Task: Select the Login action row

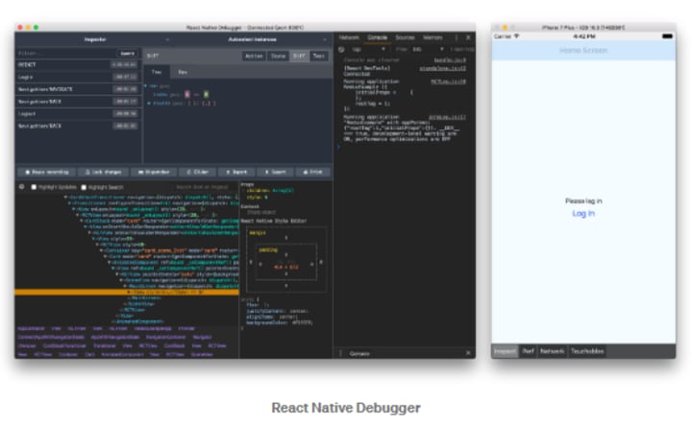Action: (78, 77)
